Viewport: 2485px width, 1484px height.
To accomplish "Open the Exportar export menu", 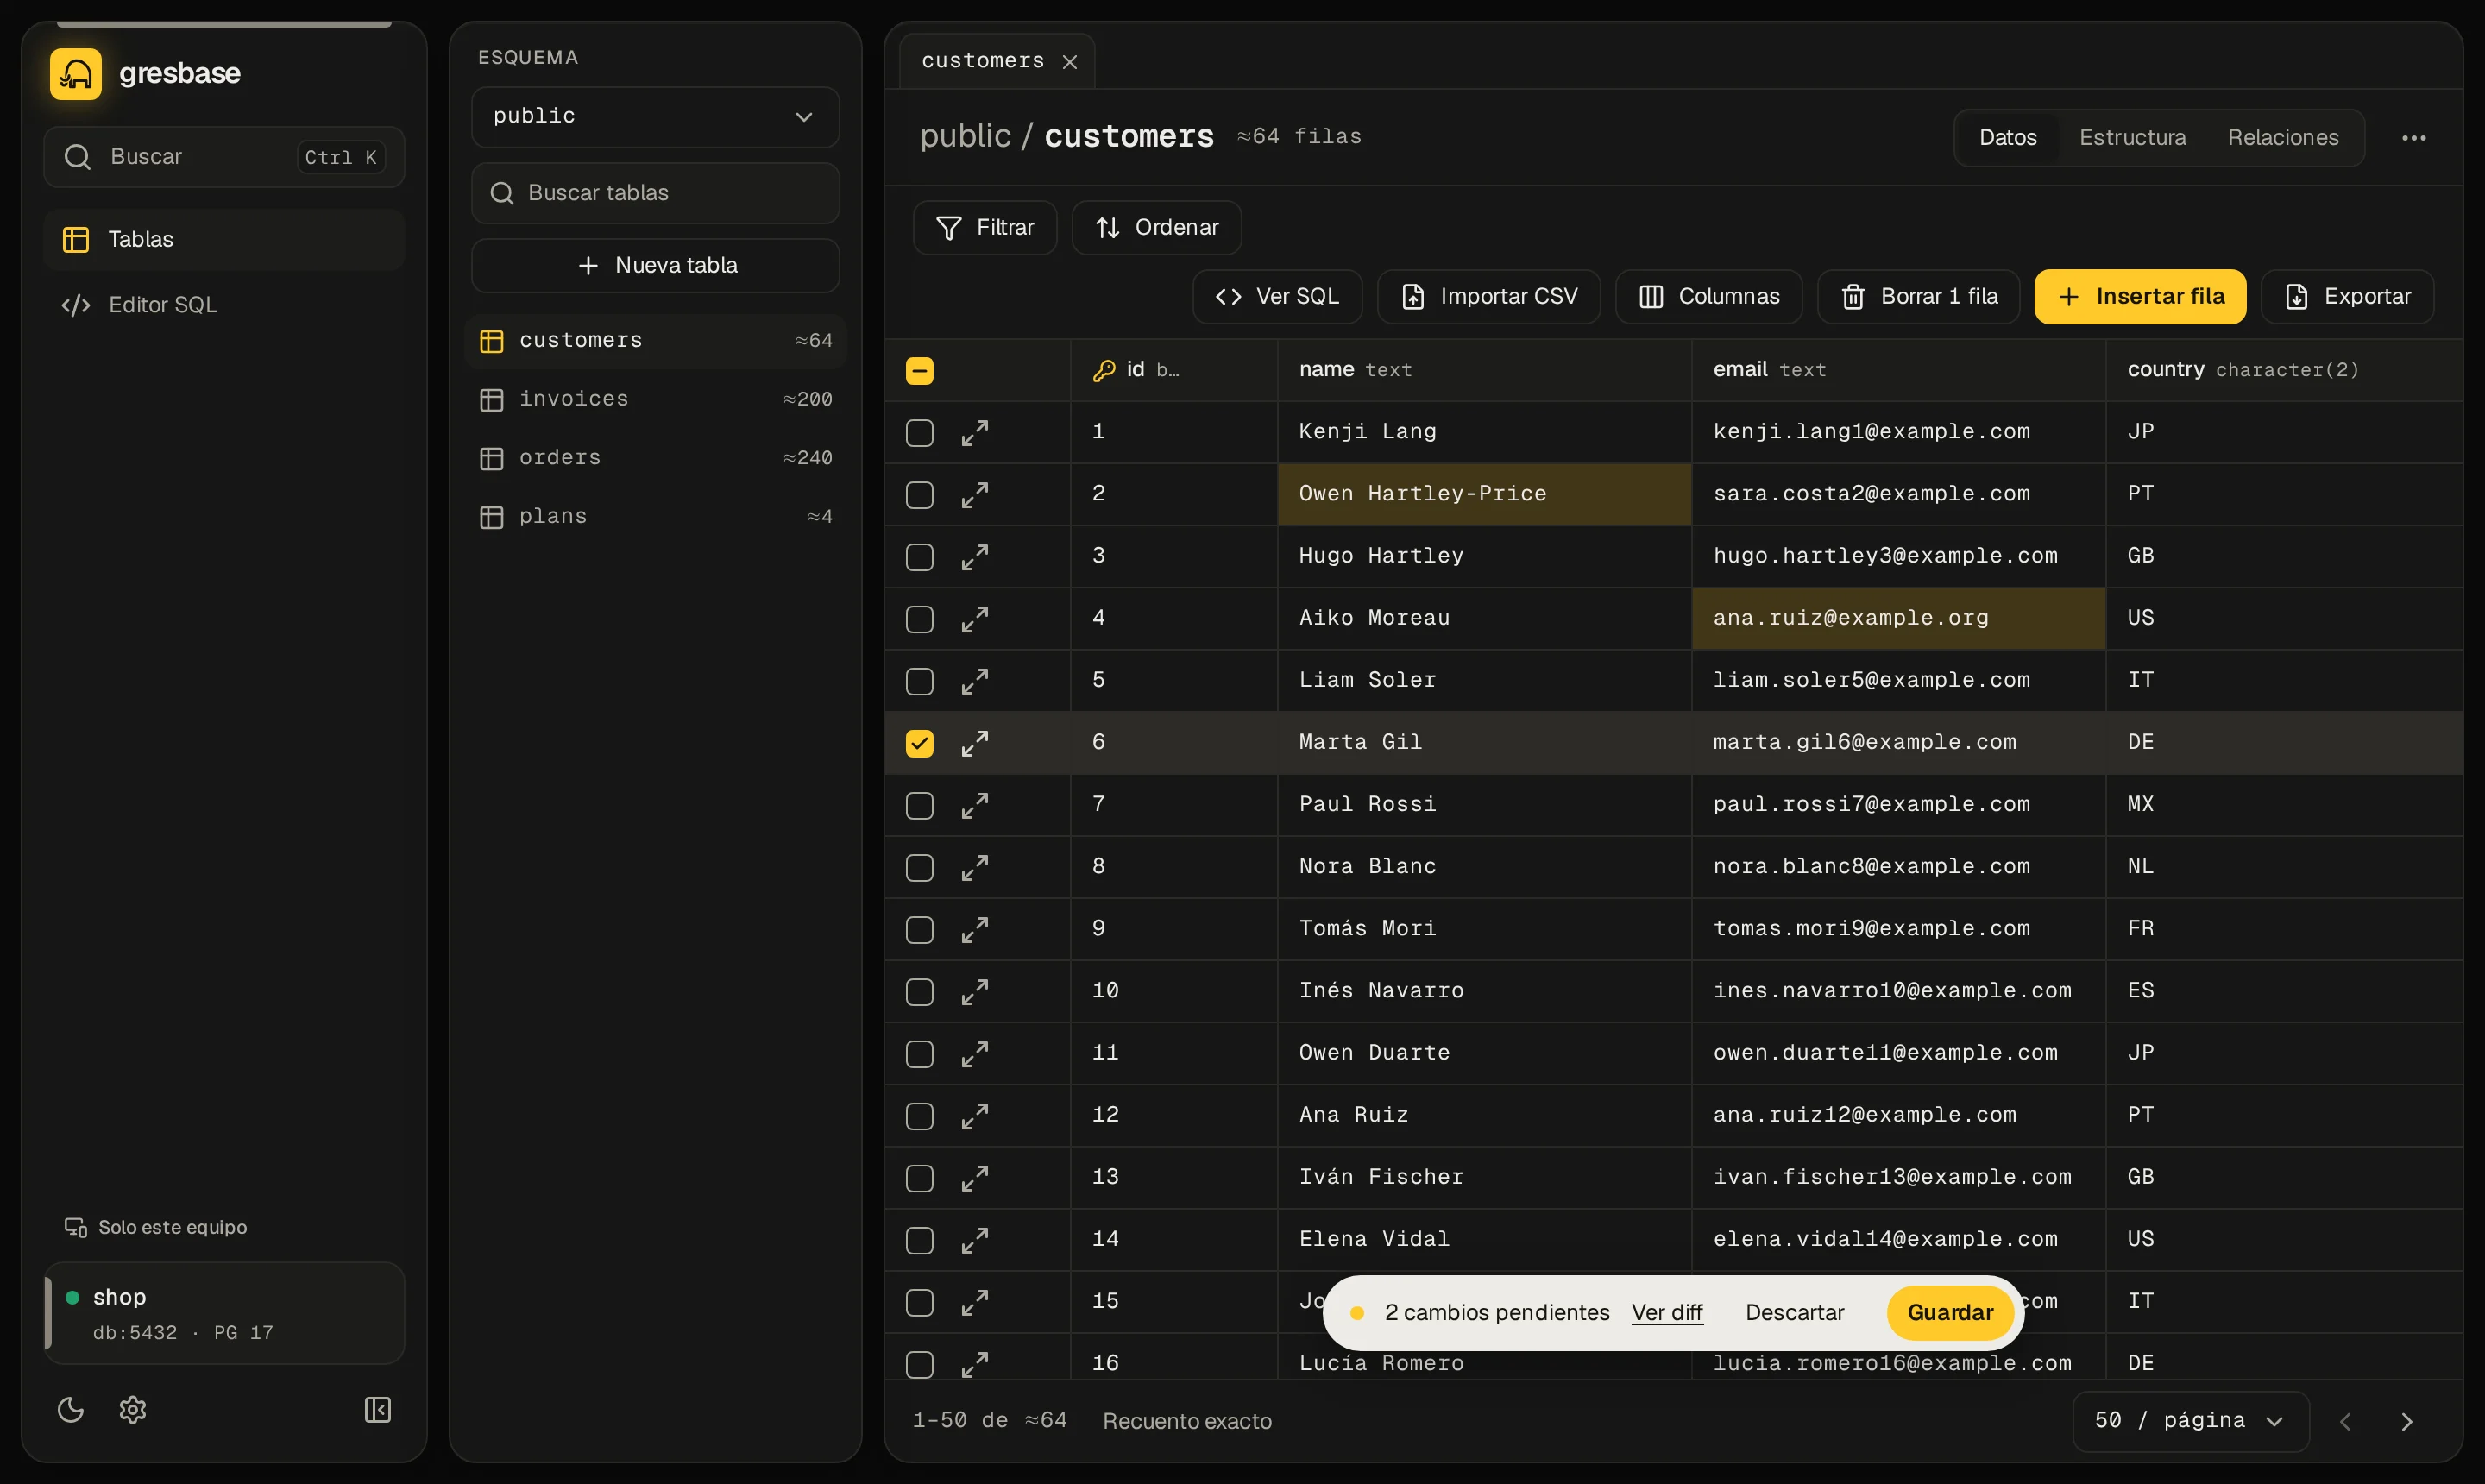I will pos(2348,297).
